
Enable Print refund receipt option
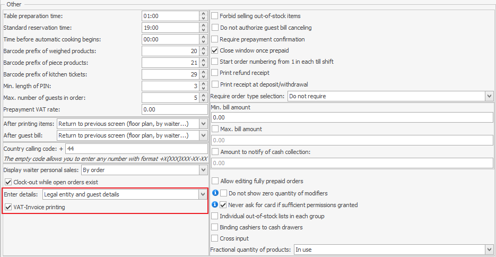215,73
